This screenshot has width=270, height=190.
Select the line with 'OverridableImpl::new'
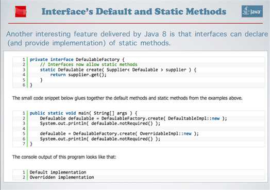pyautogui.click(x=120, y=134)
